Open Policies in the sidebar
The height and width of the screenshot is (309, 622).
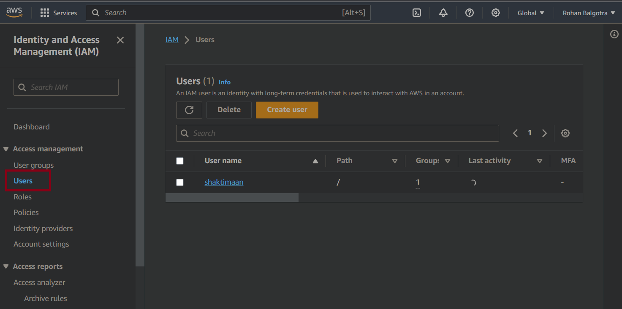tap(26, 212)
